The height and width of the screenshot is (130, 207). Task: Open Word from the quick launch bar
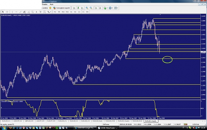40,128
